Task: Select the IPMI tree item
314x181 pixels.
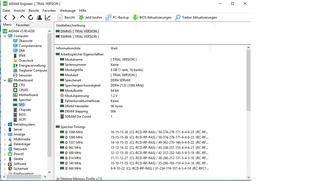Action: (19, 56)
